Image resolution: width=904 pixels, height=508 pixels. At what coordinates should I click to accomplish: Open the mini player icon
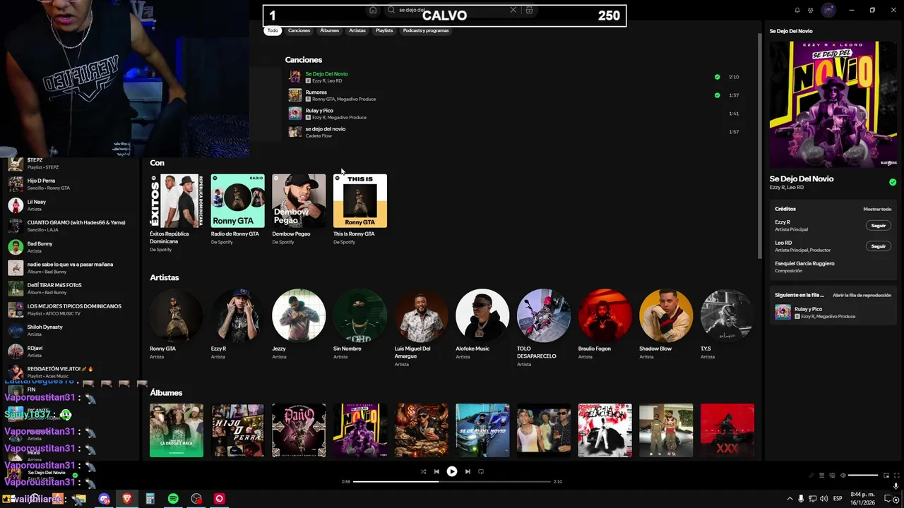coord(885,476)
